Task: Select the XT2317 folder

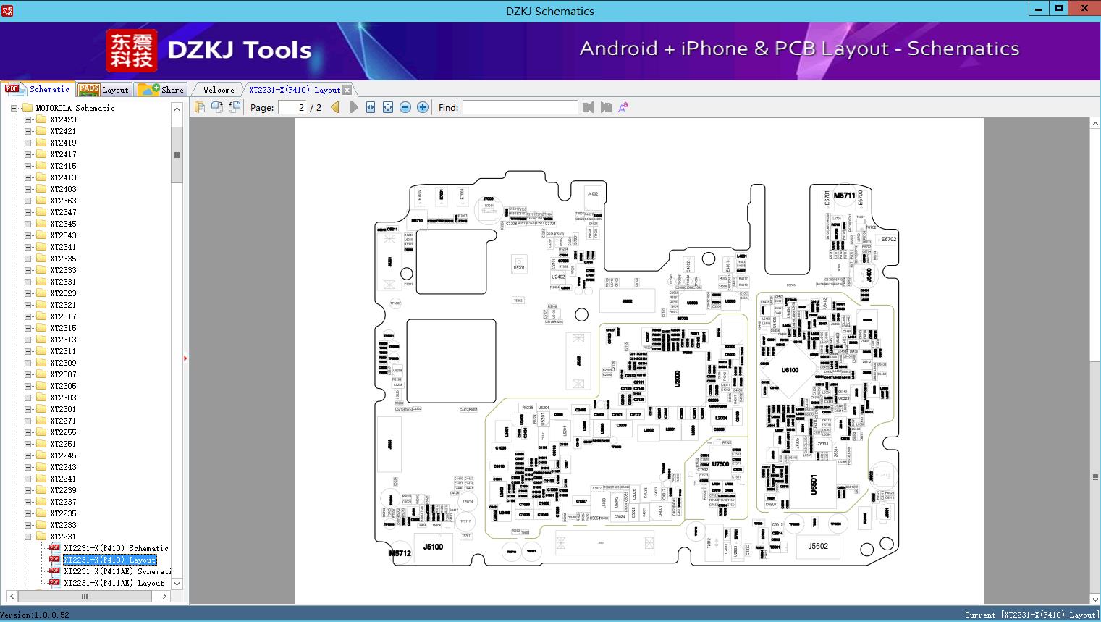Action: 63,316
